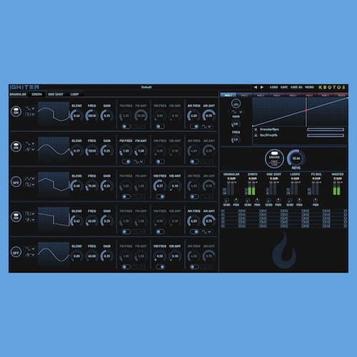This screenshot has width=357, height=357.
Task: Click the GranularRpm modulation amount slider
Action: 326,129
